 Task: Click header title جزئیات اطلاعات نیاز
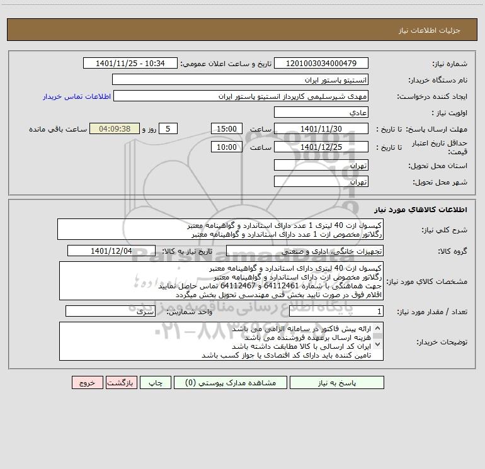tap(429, 30)
